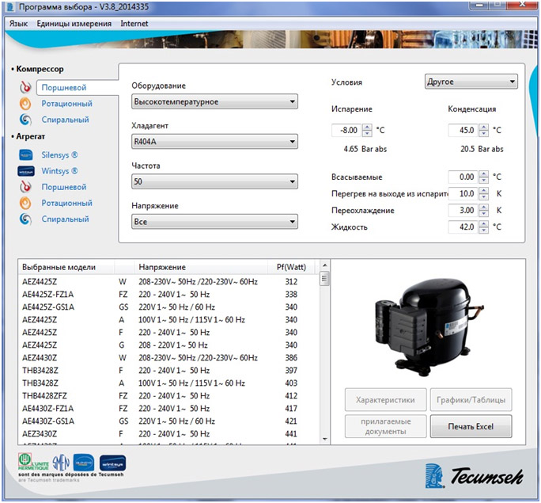
Task: Select Поршневой under Агрегат
Action: click(x=64, y=187)
